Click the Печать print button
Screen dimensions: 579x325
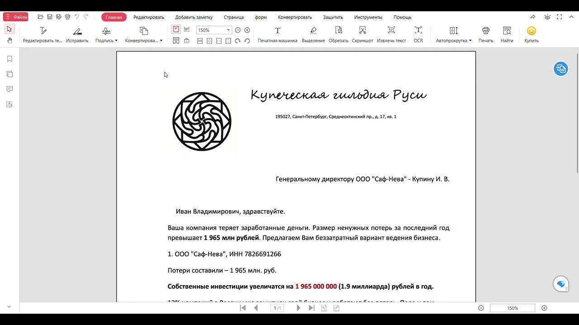pyautogui.click(x=486, y=35)
